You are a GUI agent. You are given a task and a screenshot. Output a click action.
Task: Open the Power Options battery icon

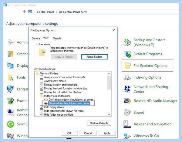click(x=10, y=101)
